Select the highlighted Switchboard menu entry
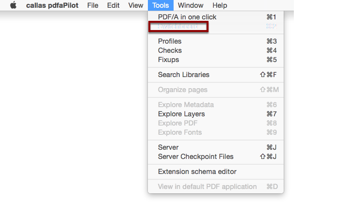The height and width of the screenshot is (204, 353). coord(216,27)
